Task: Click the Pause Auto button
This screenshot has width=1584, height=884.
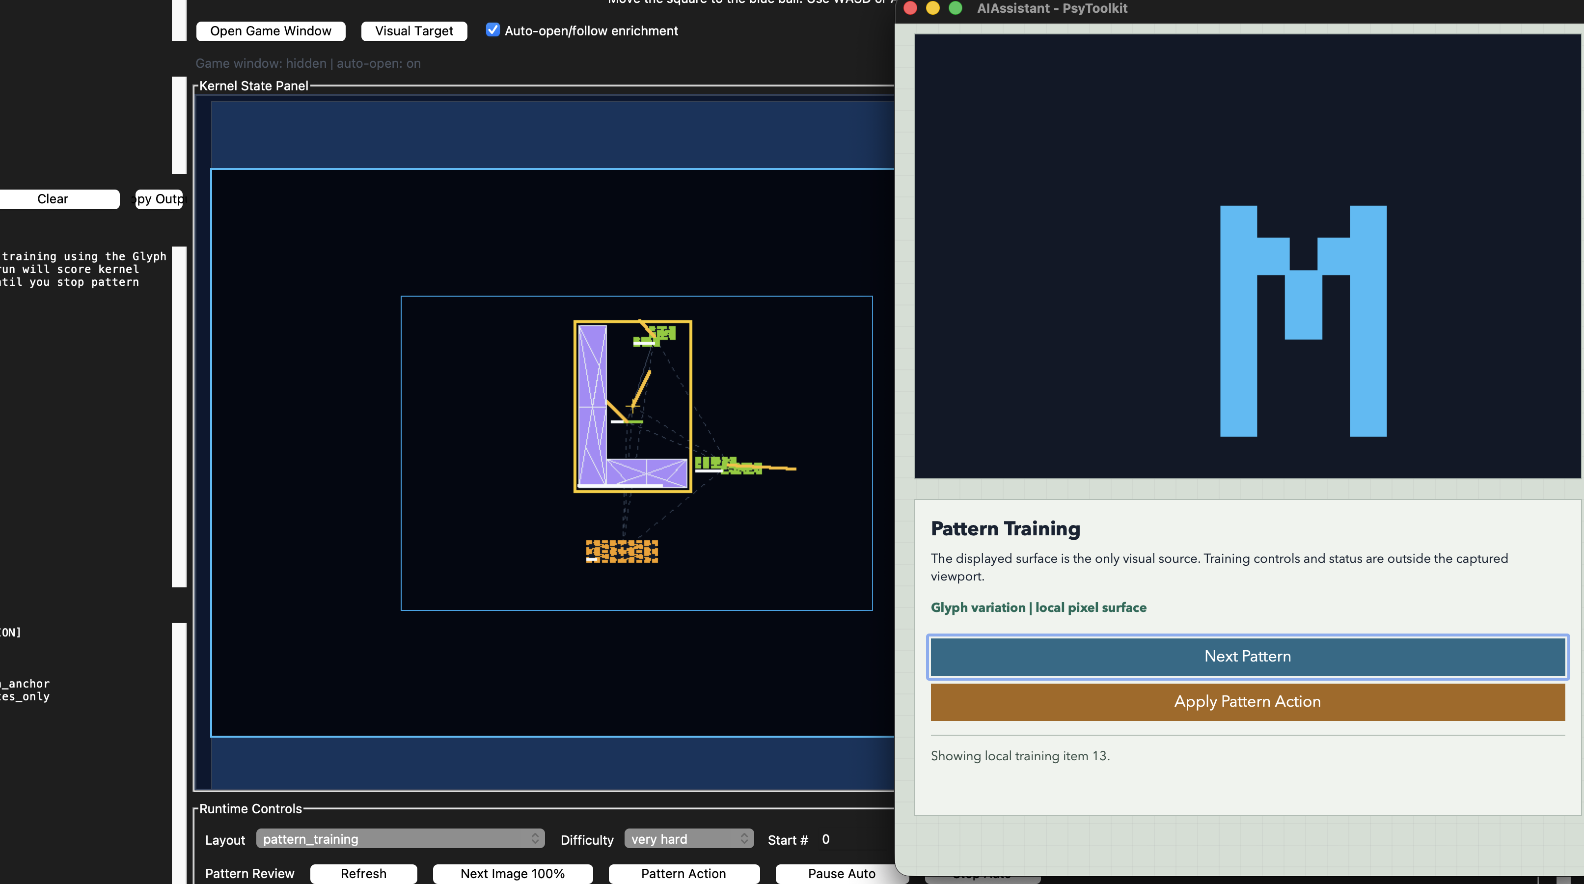Action: tap(841, 874)
